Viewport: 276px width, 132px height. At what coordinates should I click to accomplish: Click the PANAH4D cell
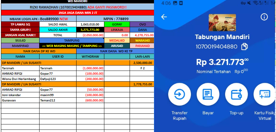click(x=142, y=46)
